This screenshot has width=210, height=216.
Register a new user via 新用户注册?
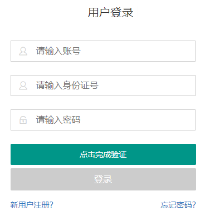coord(32,205)
